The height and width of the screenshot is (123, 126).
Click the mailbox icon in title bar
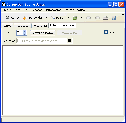coord(4,4)
